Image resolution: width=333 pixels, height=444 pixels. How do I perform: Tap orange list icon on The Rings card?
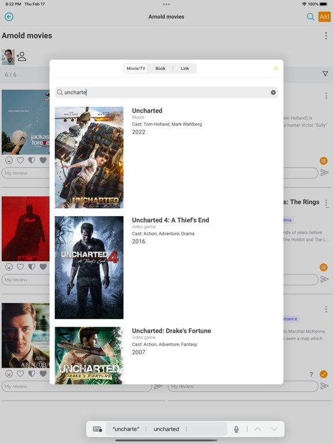pyautogui.click(x=323, y=267)
